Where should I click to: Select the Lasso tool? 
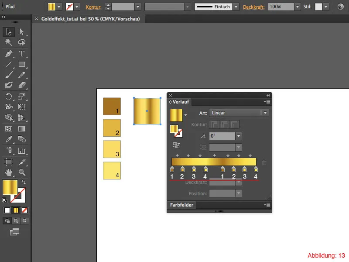tap(22, 42)
